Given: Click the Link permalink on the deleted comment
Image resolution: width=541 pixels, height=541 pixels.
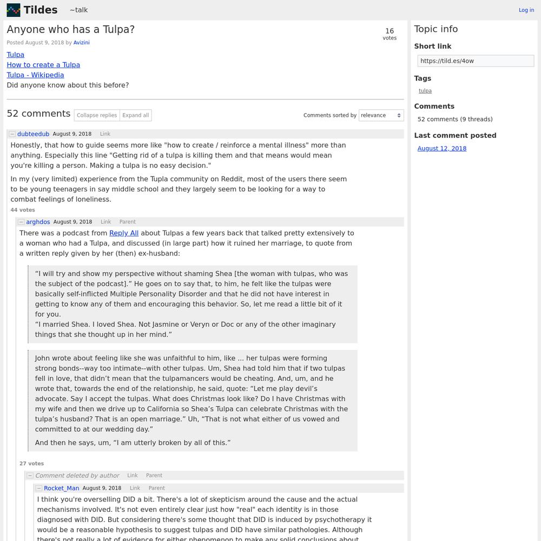Looking at the screenshot, I should (x=133, y=476).
